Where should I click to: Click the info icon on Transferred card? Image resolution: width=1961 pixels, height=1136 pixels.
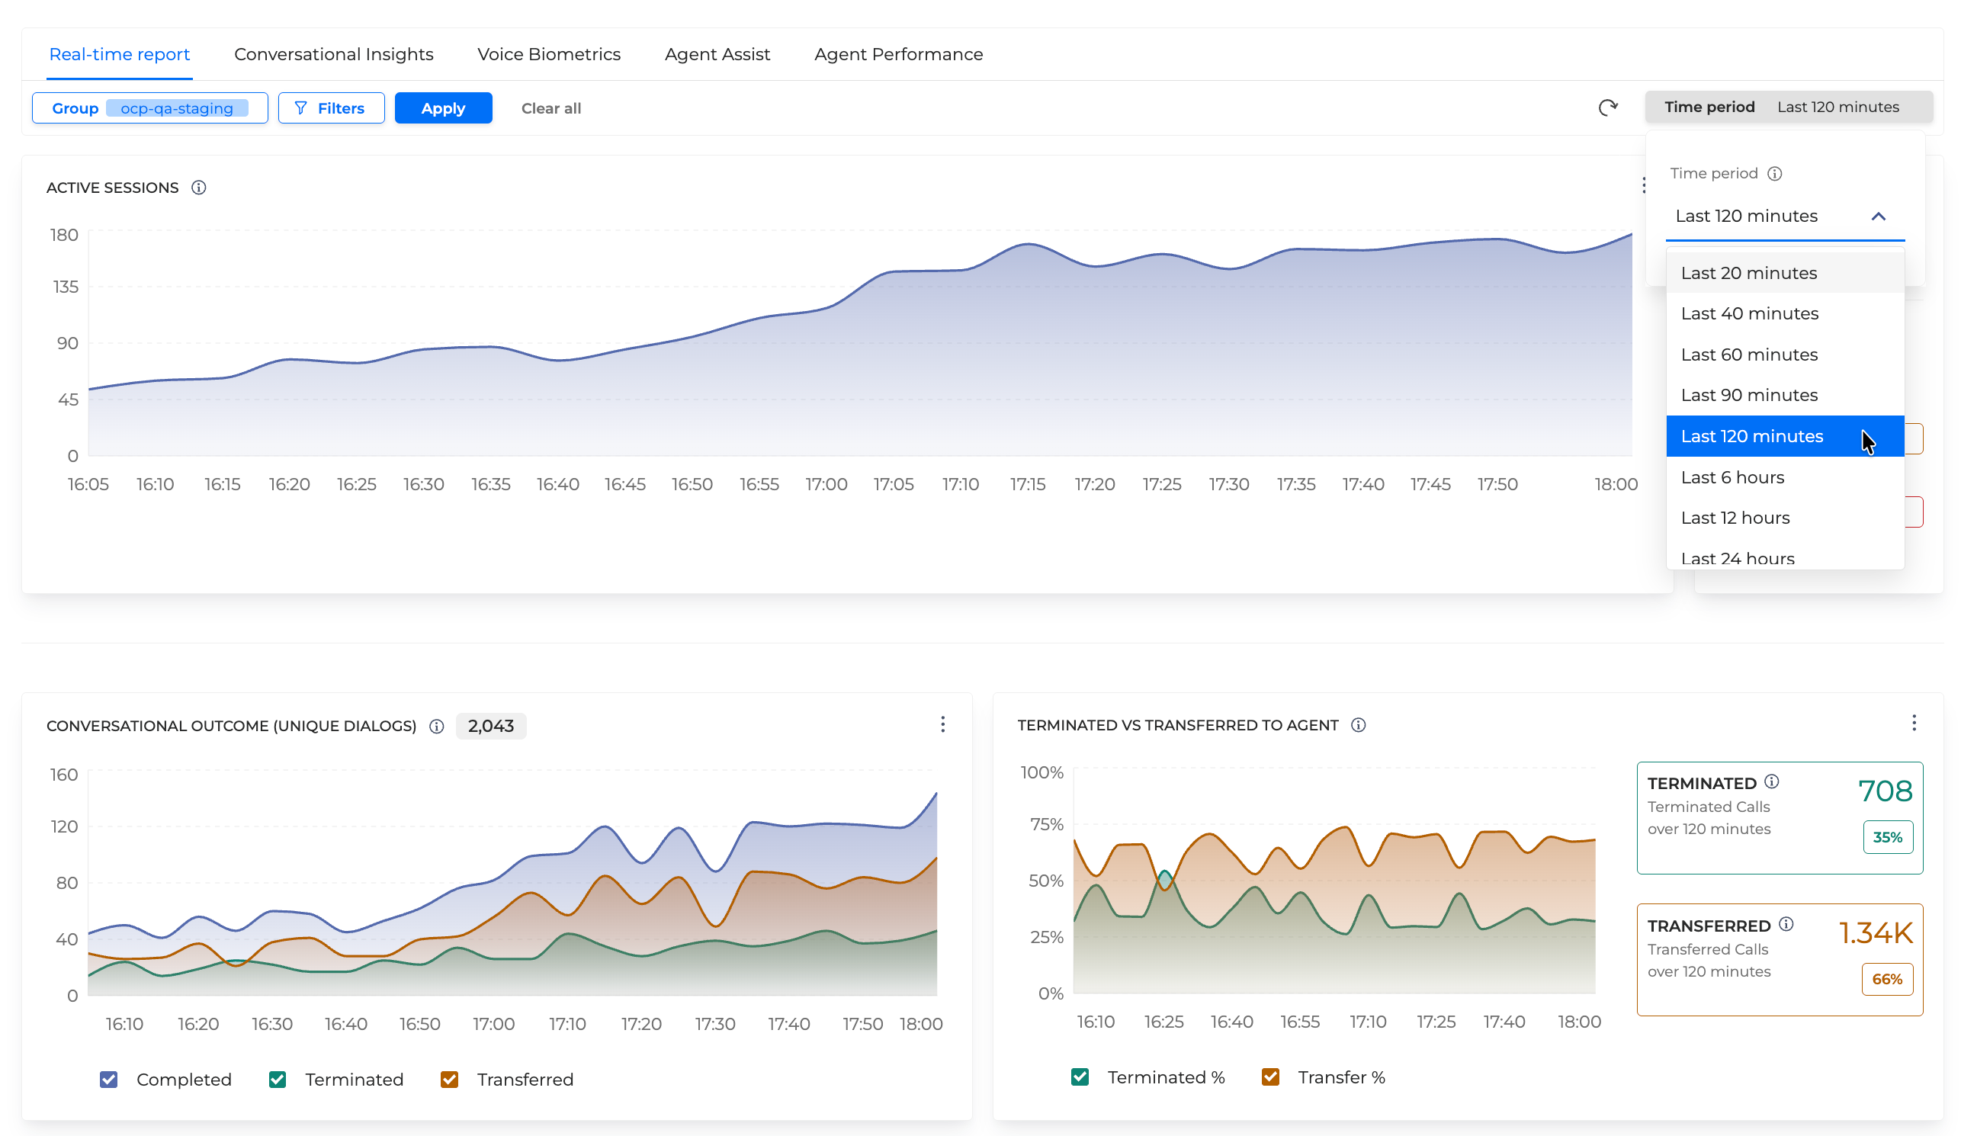click(x=1786, y=923)
